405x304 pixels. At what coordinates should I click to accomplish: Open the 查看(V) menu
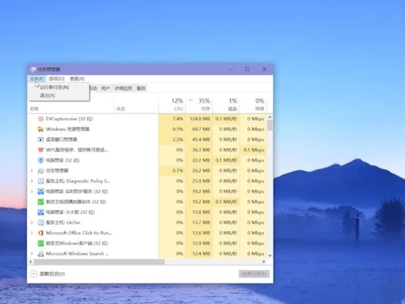[77, 78]
